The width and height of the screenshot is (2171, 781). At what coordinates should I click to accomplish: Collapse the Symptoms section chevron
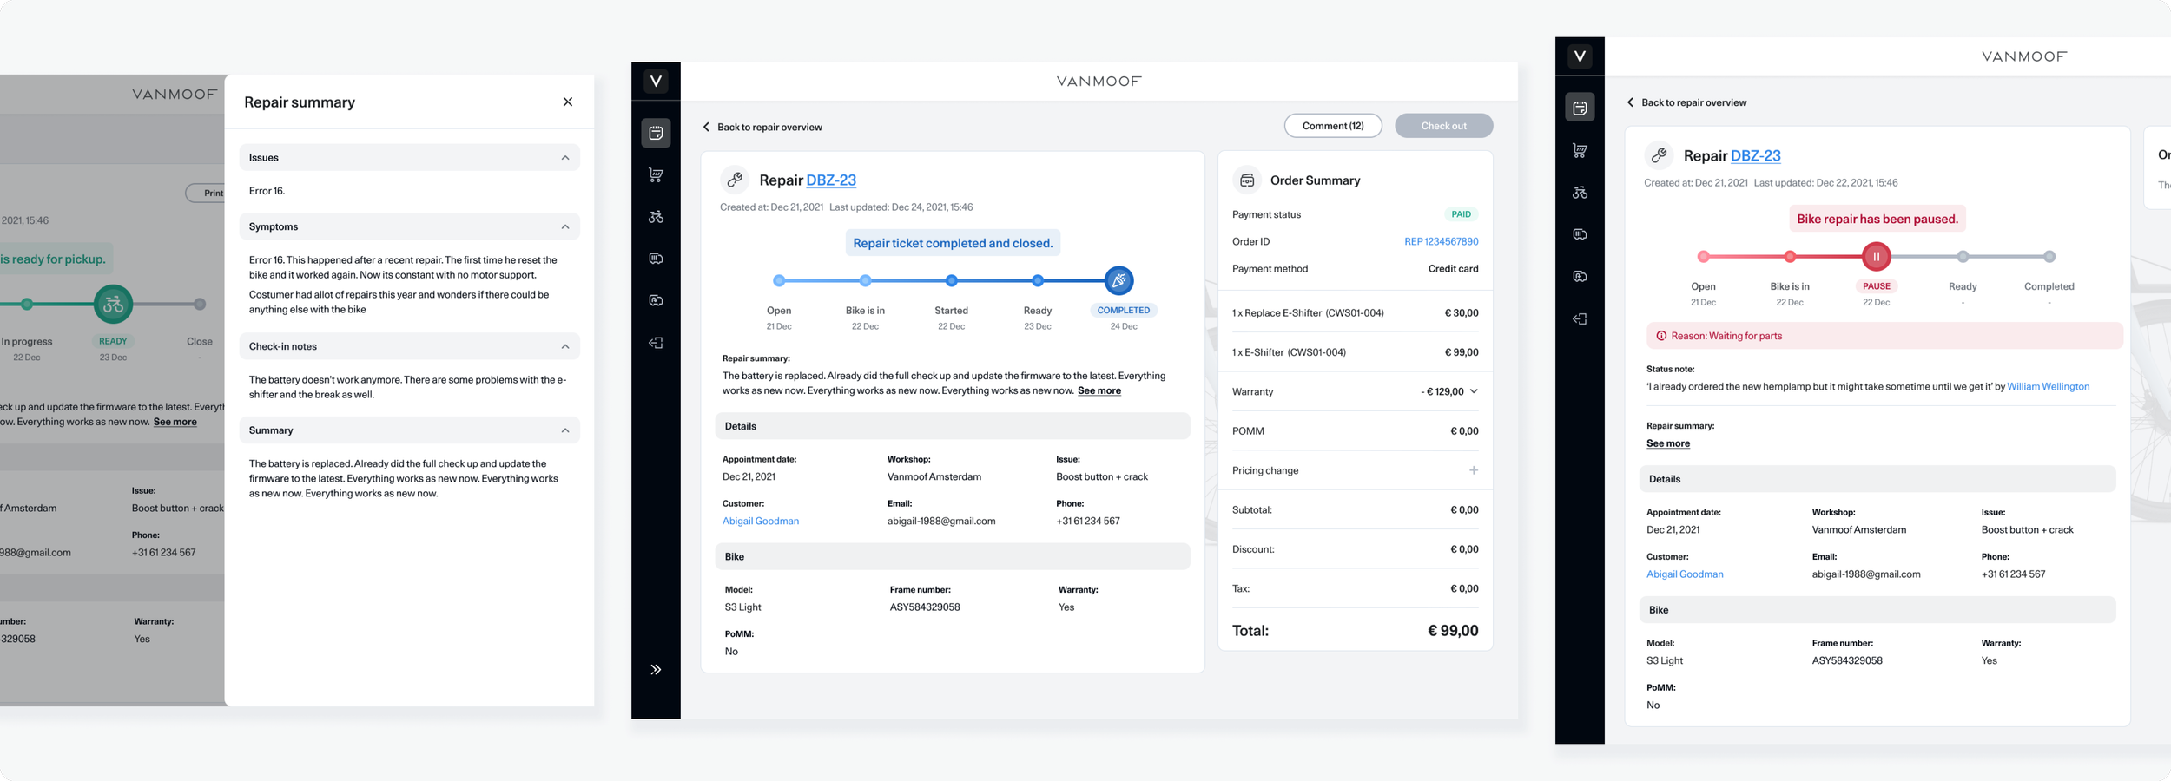(565, 226)
